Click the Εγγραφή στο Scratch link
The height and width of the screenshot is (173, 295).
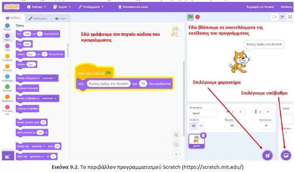point(260,7)
